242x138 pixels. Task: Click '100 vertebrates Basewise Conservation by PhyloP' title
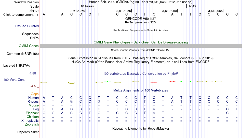pos(141,74)
